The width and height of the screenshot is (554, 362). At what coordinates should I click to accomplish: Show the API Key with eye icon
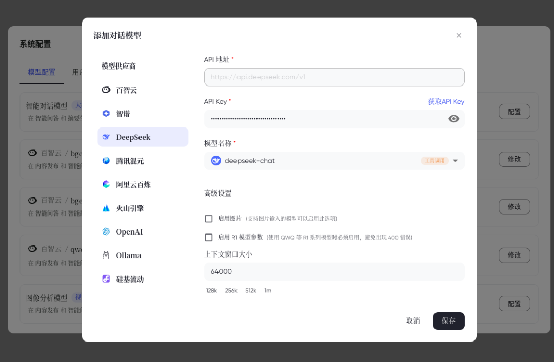pos(453,119)
